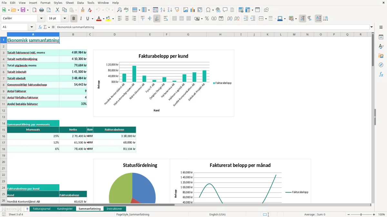Screen dimensions: 387x217
Task: Click the Fakturabelopp per kund chart
Action: click(x=164, y=83)
